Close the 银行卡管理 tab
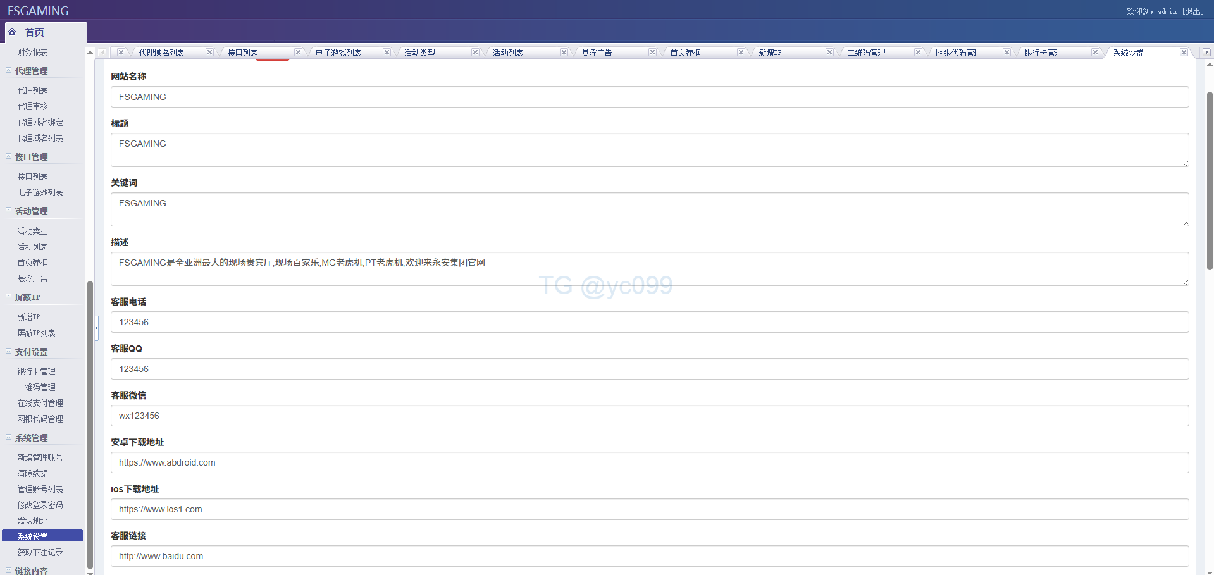Viewport: 1214px width, 575px height. [x=1095, y=53]
